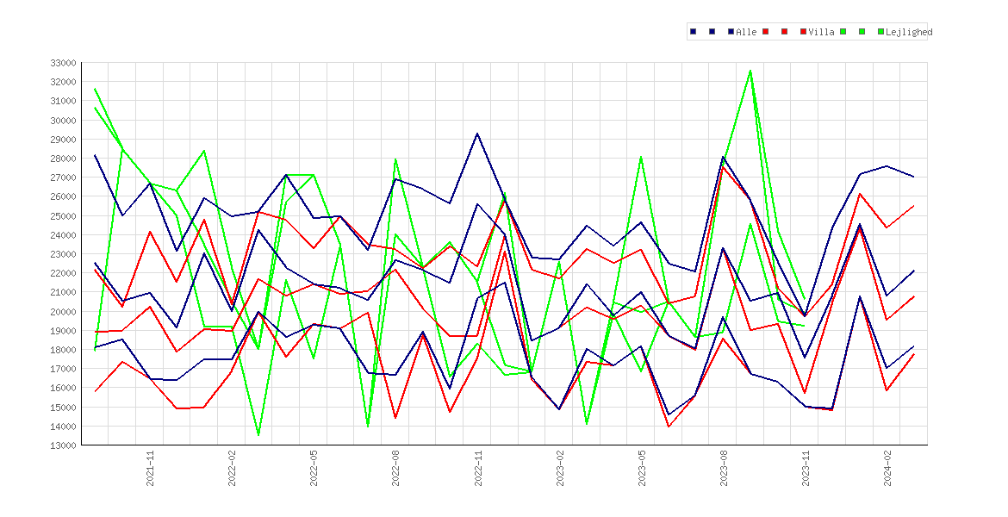Click the green swatch beside the Lejlighed label
The image size is (1008, 517).
pyautogui.click(x=880, y=32)
